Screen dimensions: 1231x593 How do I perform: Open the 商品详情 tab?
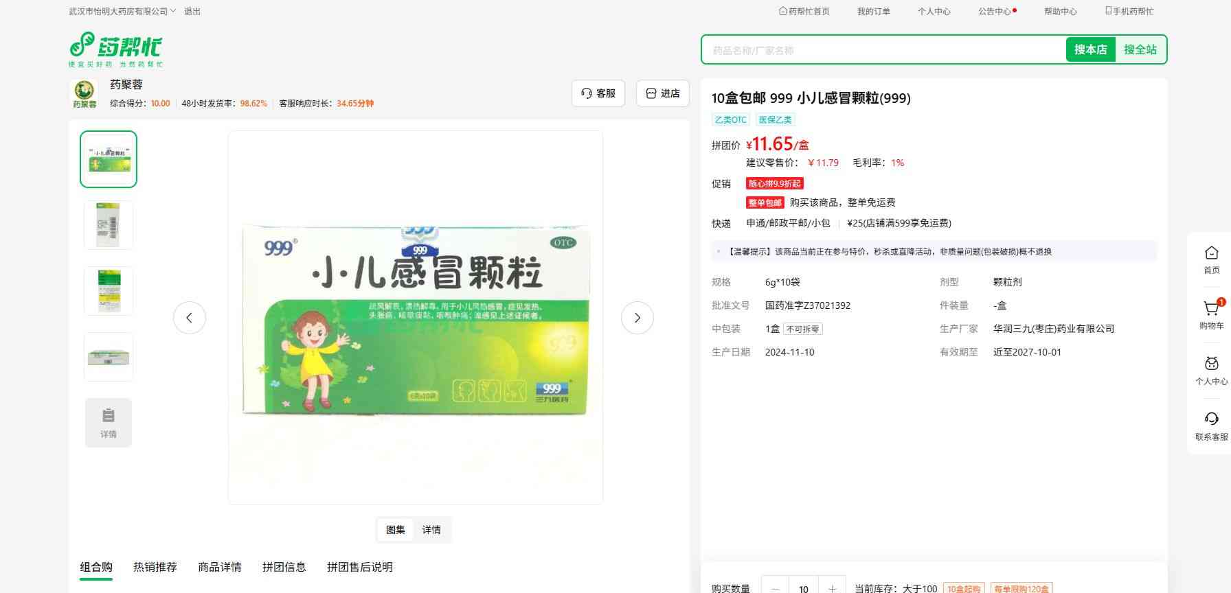(220, 567)
